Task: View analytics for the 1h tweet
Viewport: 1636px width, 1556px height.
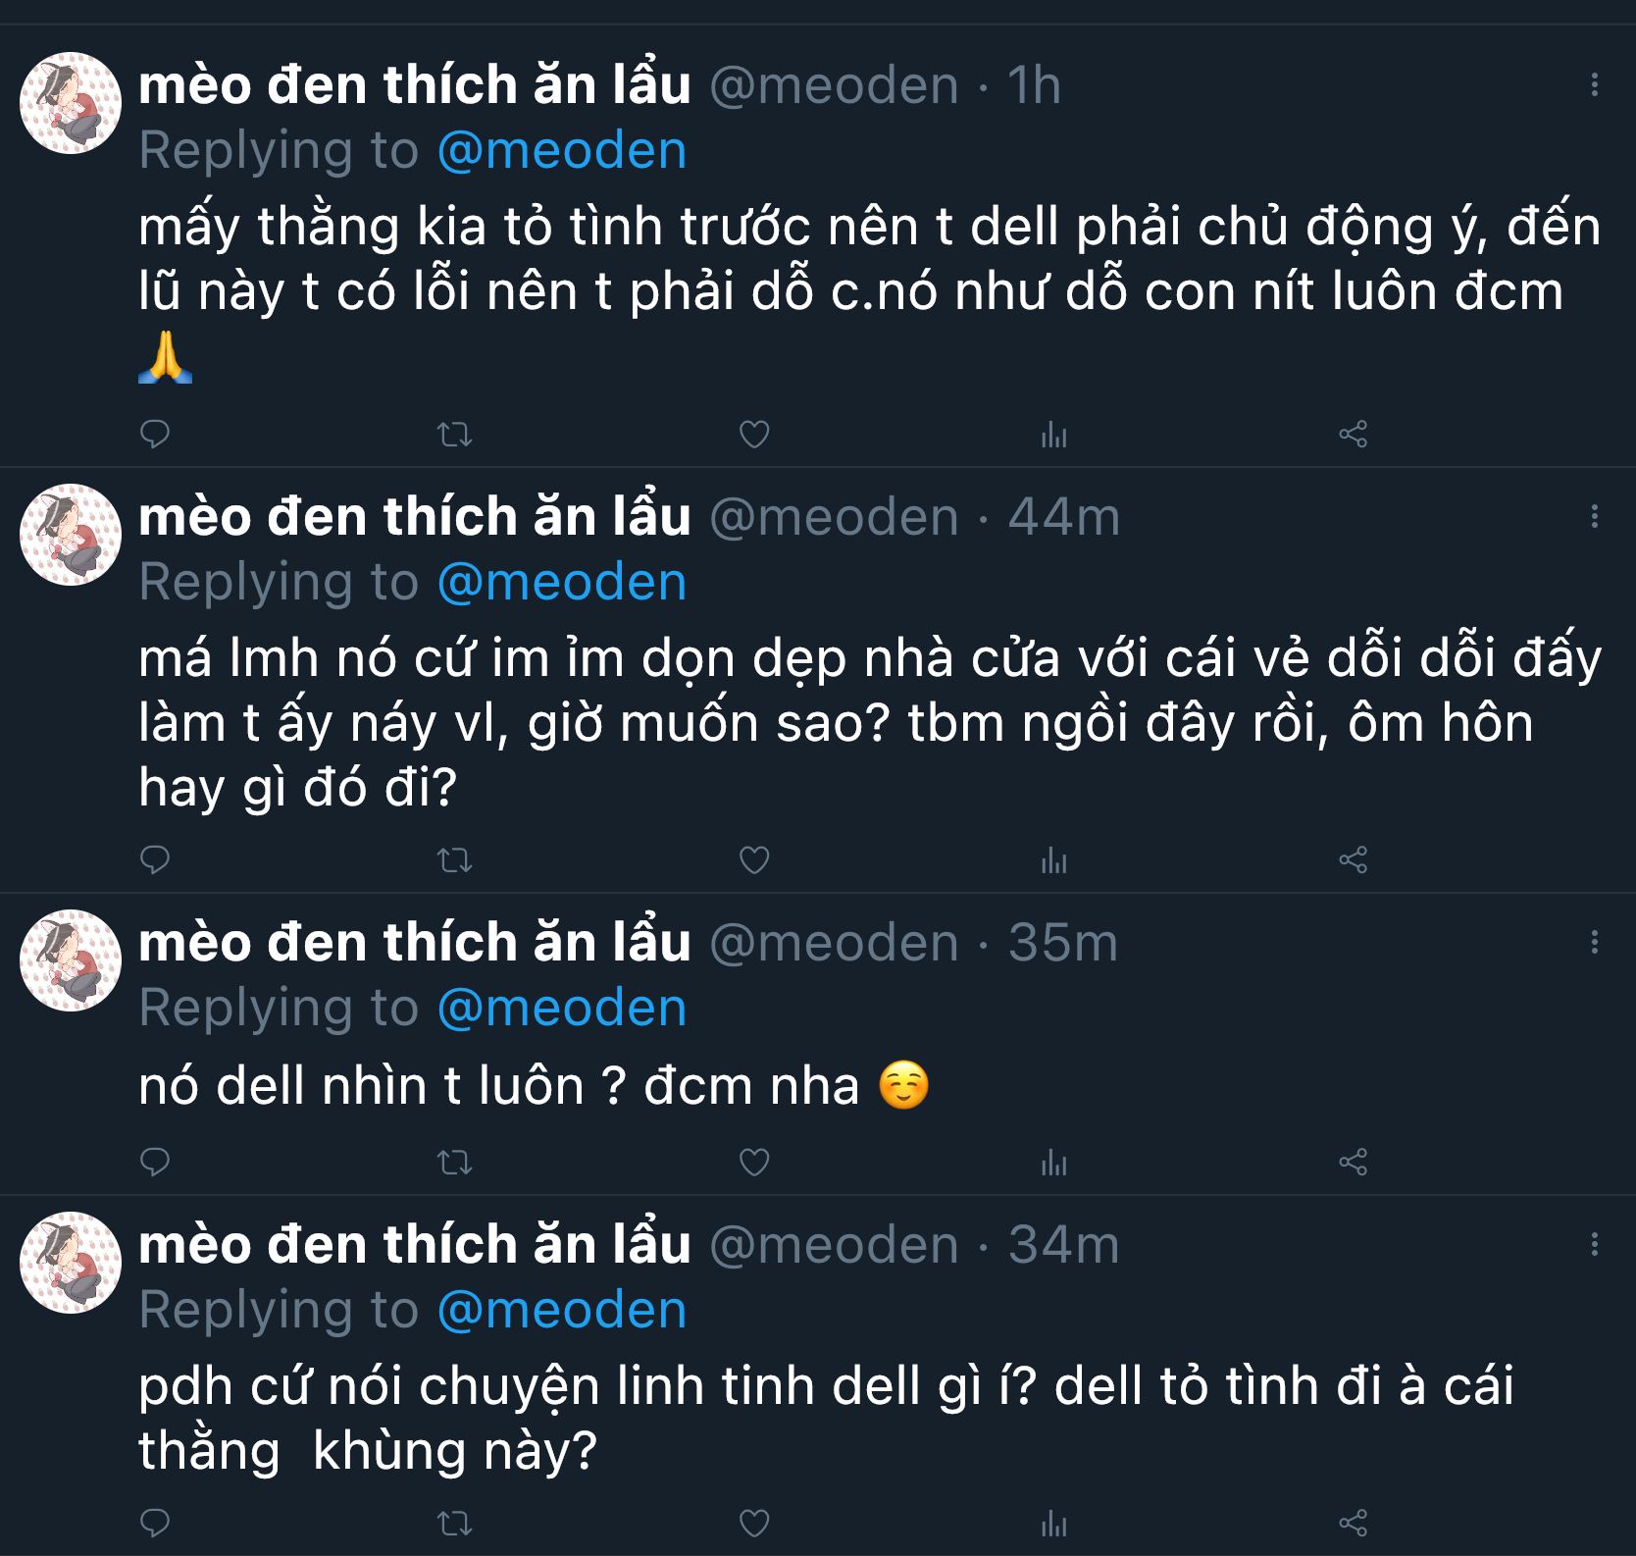Action: click(1053, 434)
